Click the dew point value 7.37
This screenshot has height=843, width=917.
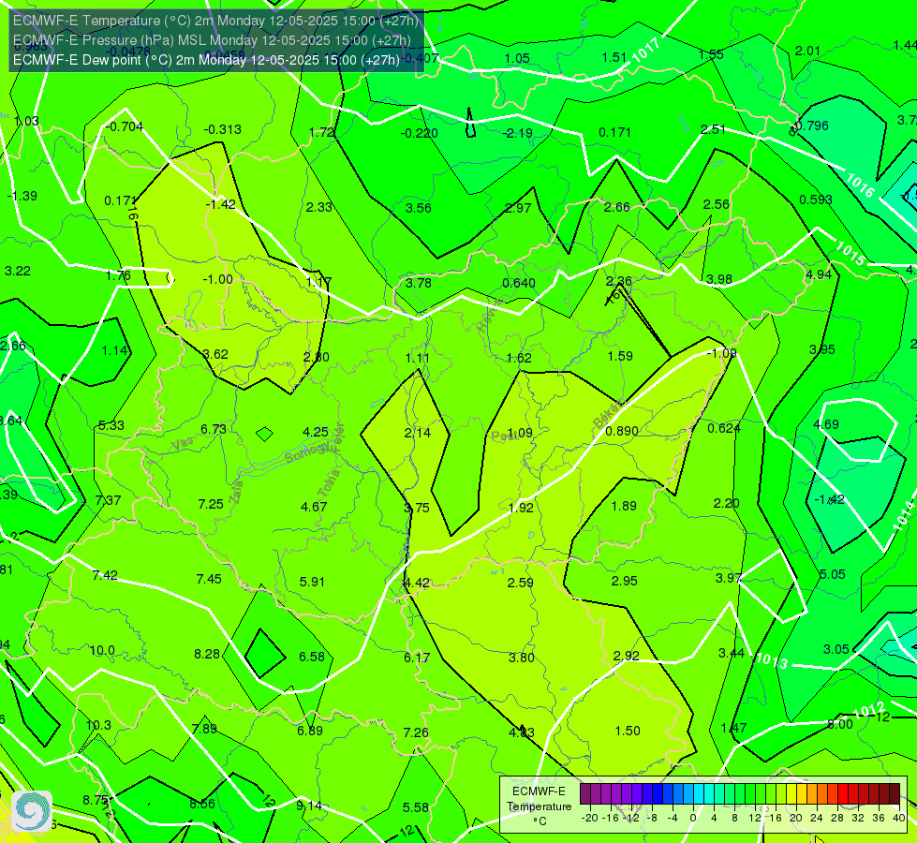[109, 500]
